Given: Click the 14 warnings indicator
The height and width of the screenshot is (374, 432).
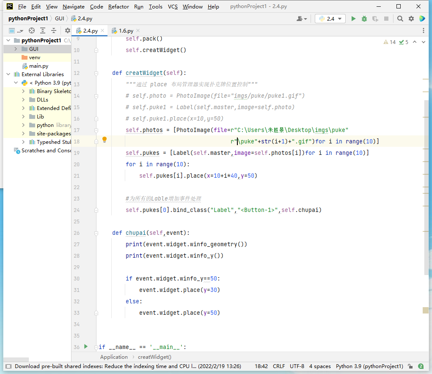Looking at the screenshot, I should (x=390, y=42).
